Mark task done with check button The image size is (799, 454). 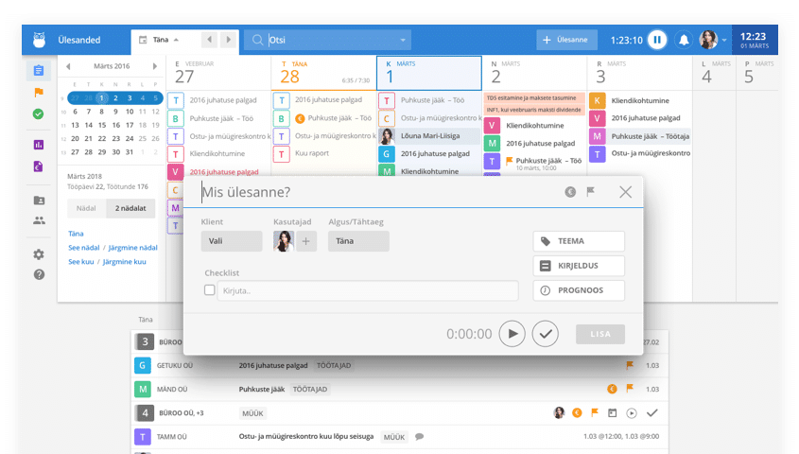click(546, 334)
